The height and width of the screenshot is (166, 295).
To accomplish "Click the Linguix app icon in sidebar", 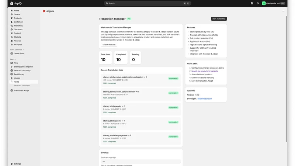I will click(x=11, y=78).
